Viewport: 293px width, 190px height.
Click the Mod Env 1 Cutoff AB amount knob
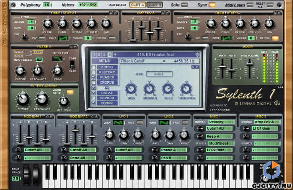[x=18, y=150]
